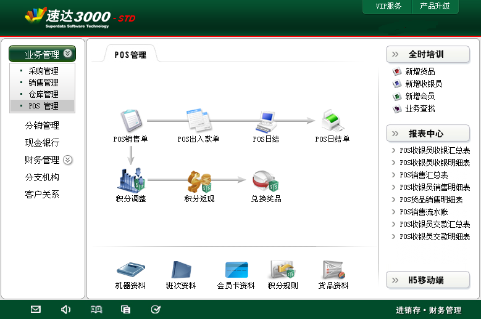Click the mail envelope icon in bottom bar

[36, 309]
